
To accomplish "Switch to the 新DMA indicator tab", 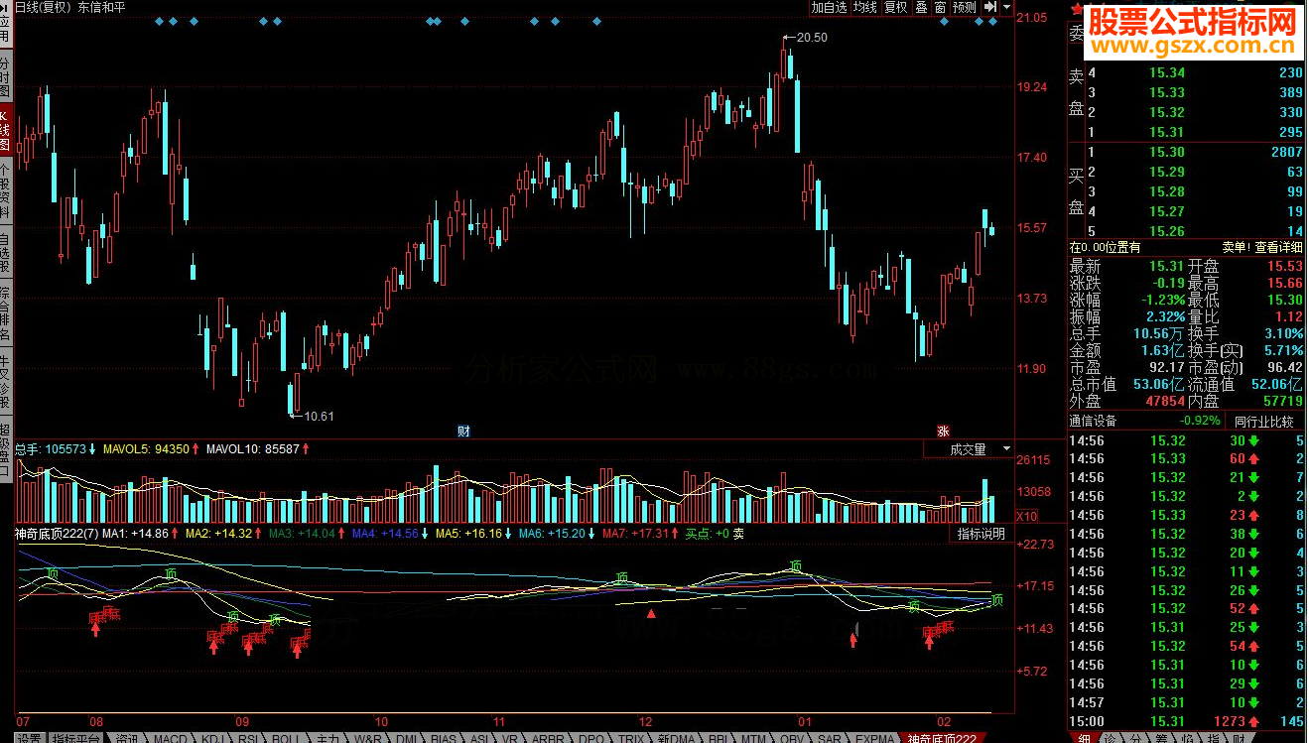I will point(678,737).
